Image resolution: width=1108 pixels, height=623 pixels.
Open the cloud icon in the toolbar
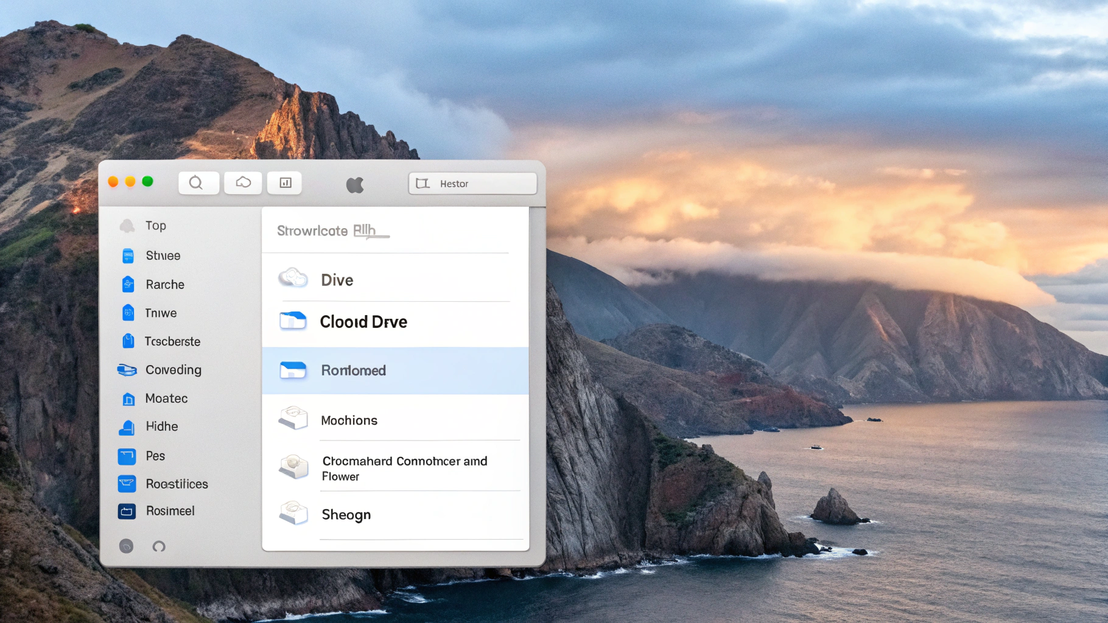click(243, 183)
